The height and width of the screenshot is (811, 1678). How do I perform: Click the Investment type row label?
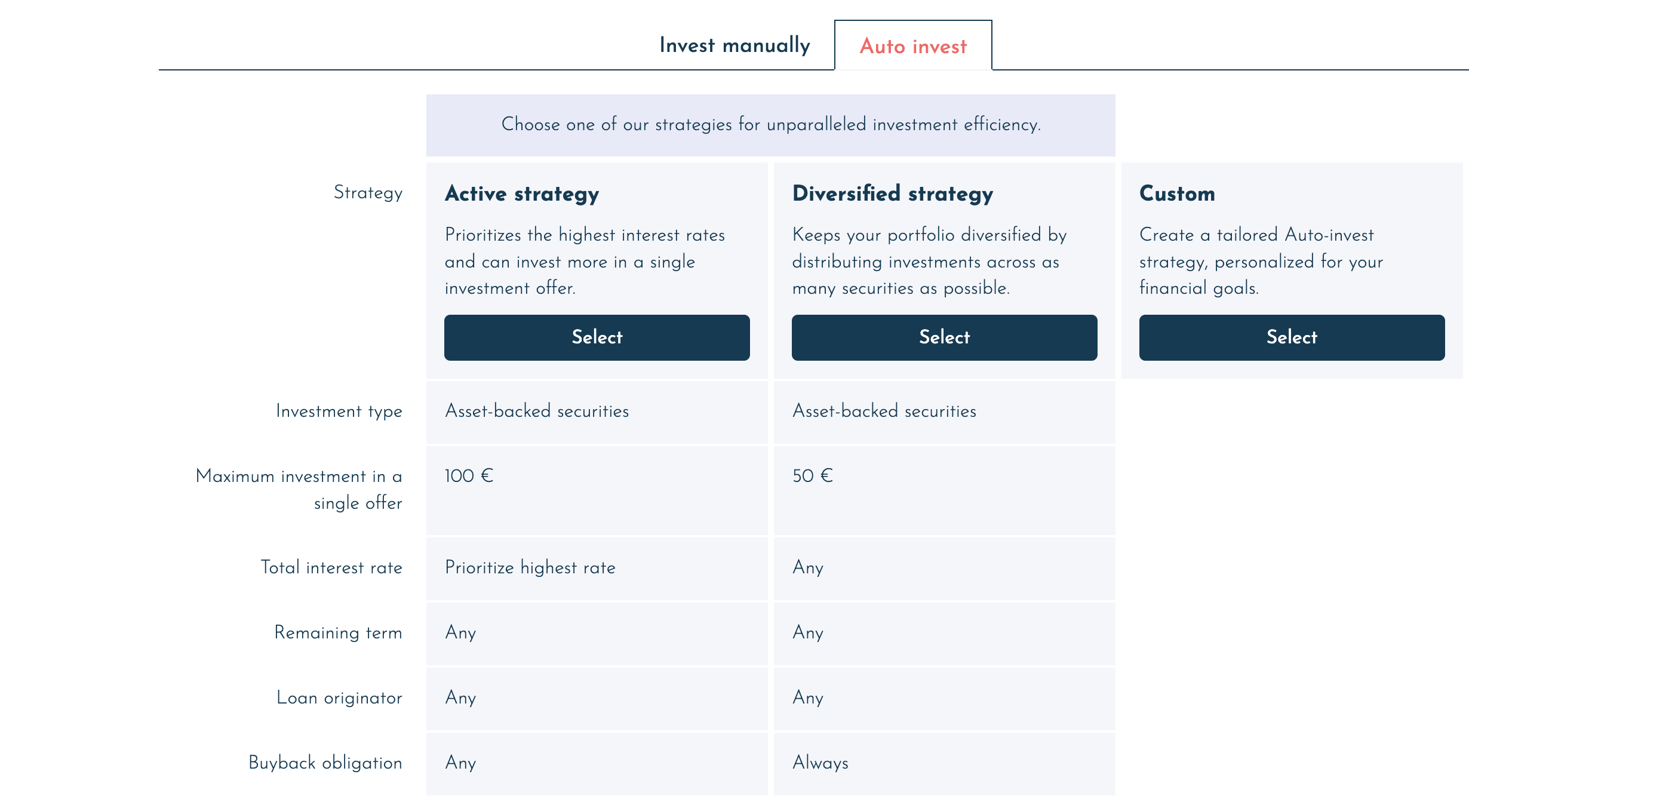(339, 411)
